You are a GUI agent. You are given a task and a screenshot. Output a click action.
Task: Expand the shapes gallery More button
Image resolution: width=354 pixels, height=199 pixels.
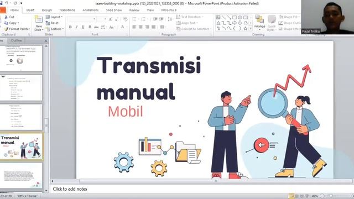click(251, 29)
